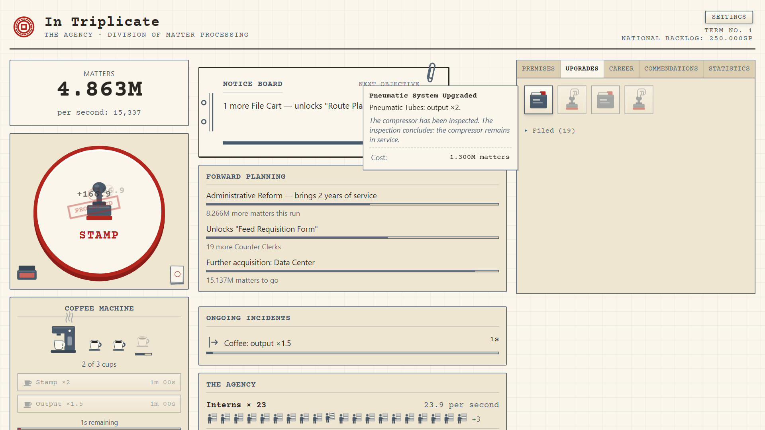Click the 'Interns × 23' row label
765x430 pixels.
pos(236,405)
